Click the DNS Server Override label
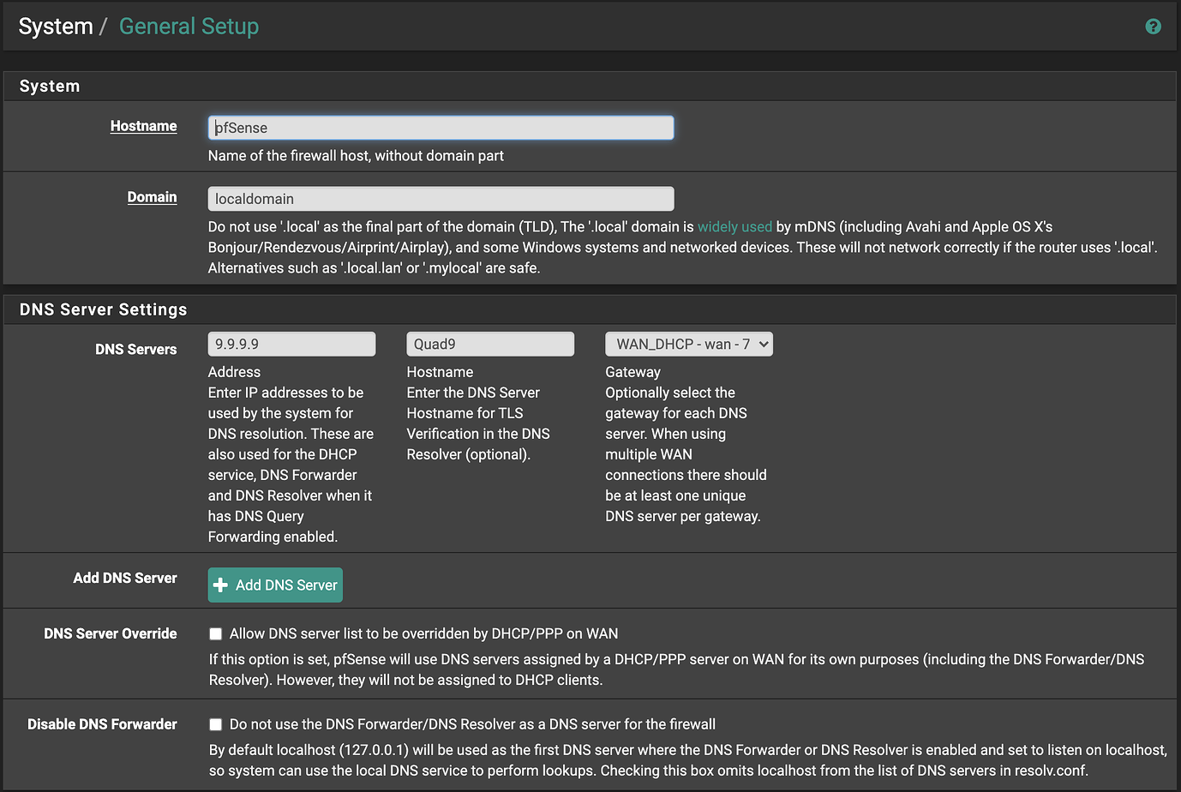The height and width of the screenshot is (792, 1181). coord(111,634)
